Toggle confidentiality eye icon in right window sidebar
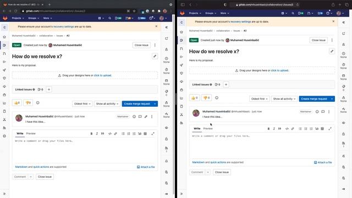Image resolution: width=352 pixels, height=198 pixels. click(x=343, y=123)
